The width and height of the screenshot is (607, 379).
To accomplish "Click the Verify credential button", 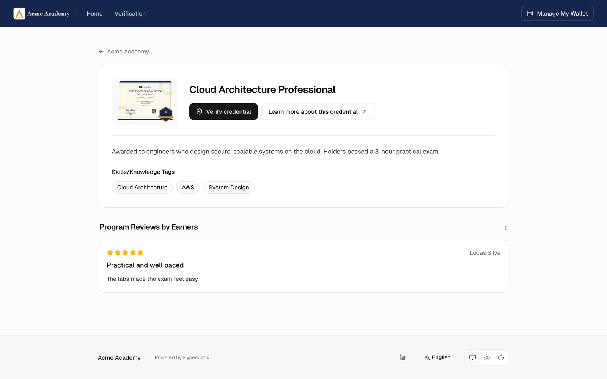I will coord(223,112).
